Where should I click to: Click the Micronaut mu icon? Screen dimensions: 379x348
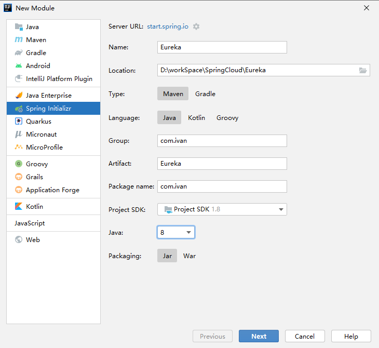click(19, 134)
